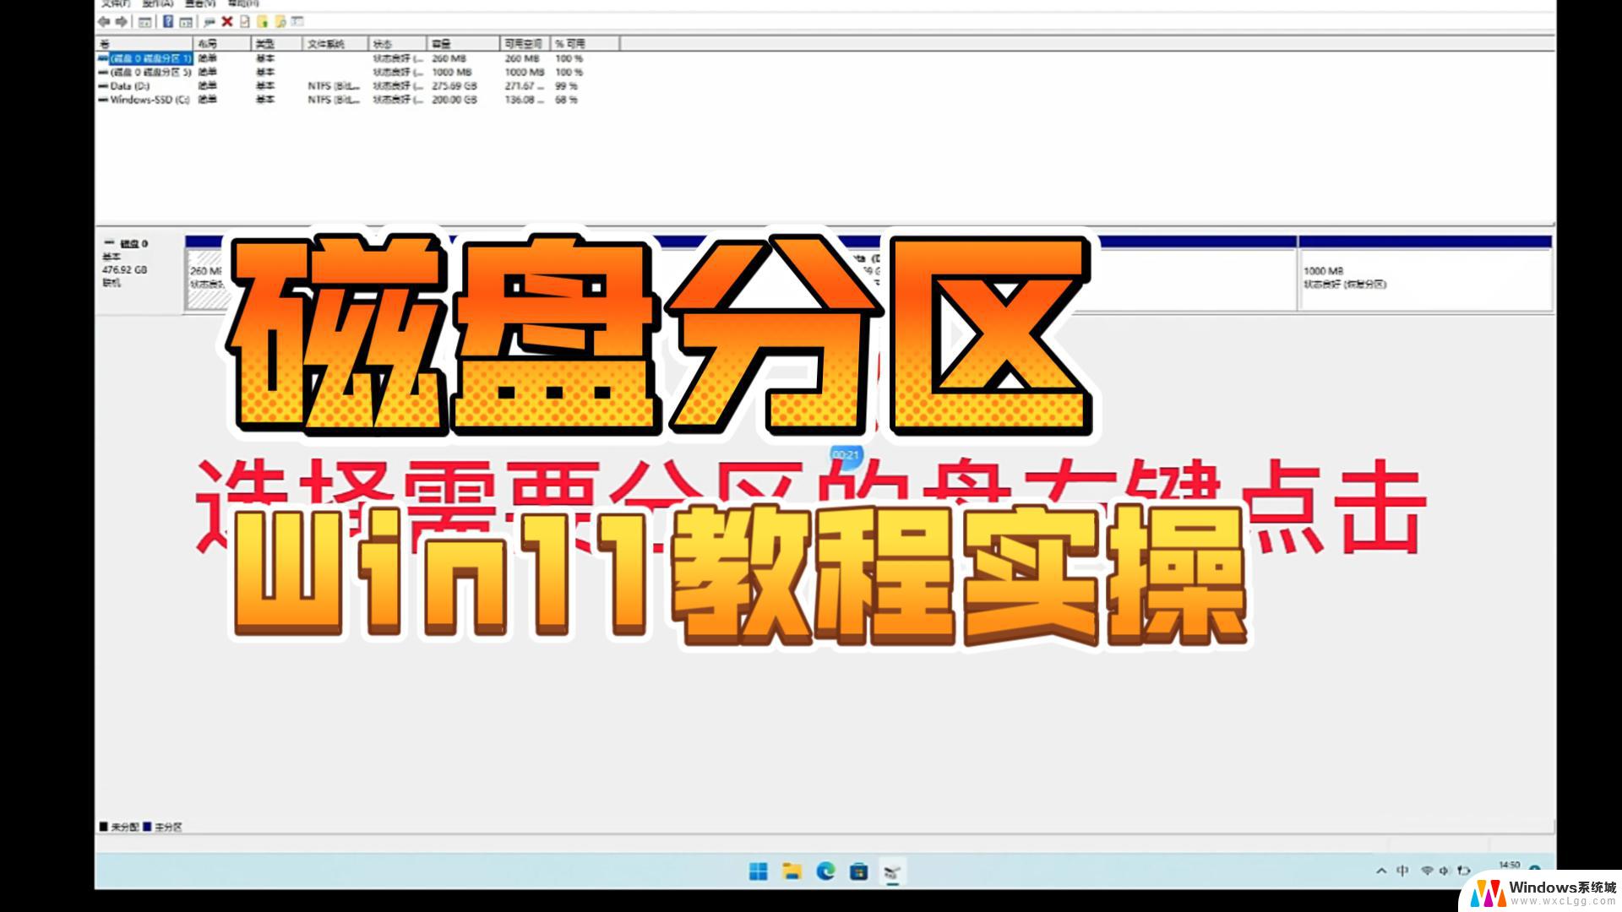Sort by the 布局 column header
1622x912 pixels.
tap(222, 44)
